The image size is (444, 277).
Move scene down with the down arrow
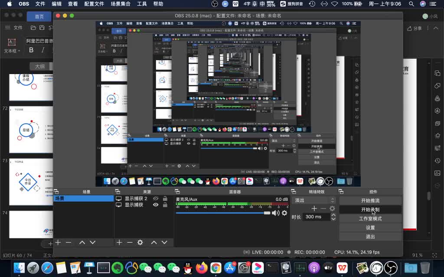pos(92,243)
